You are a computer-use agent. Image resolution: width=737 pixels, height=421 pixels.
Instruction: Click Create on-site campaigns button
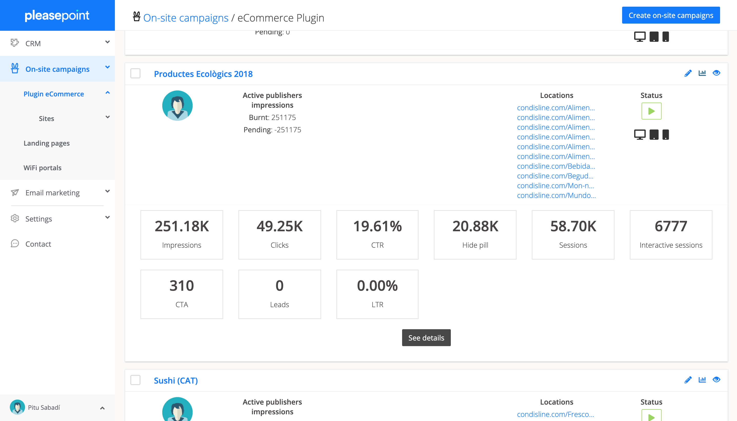coord(671,15)
